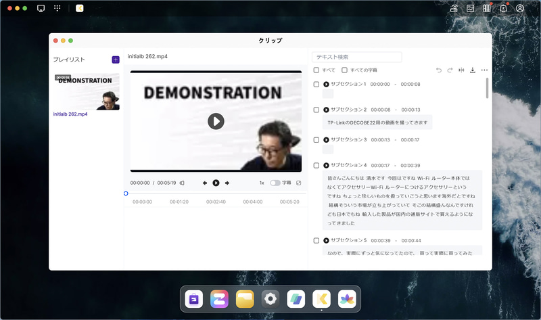The height and width of the screenshot is (320, 541).
Task: Skip forward with the right arrow
Action: pos(227,183)
